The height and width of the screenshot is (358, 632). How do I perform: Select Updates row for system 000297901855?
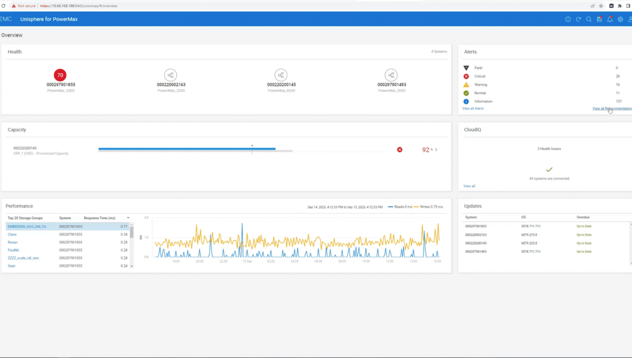click(x=546, y=226)
